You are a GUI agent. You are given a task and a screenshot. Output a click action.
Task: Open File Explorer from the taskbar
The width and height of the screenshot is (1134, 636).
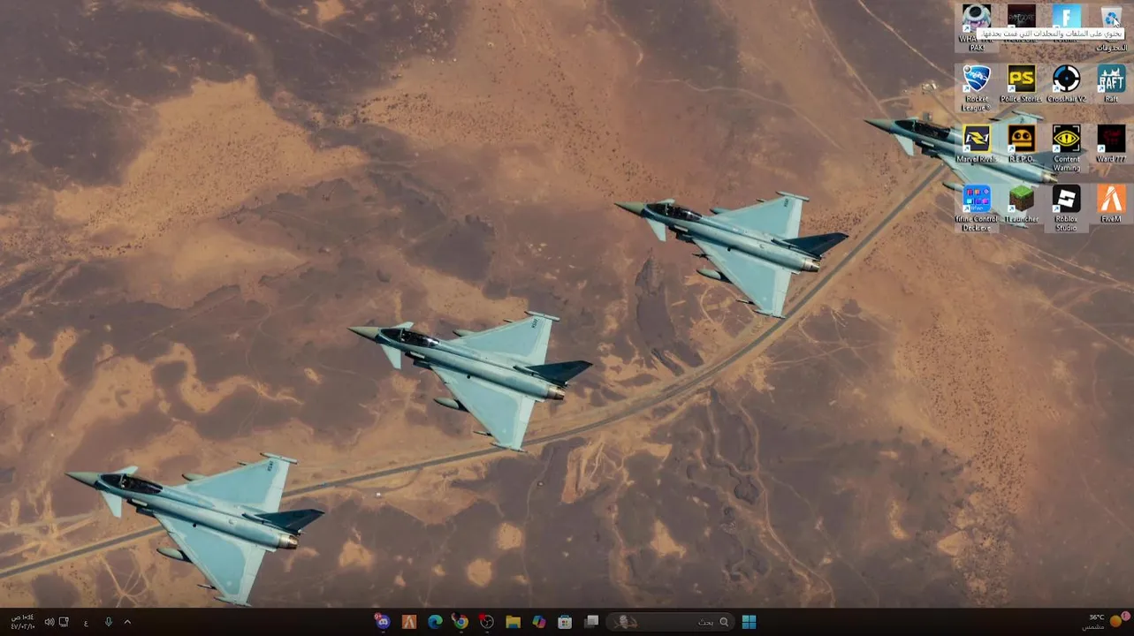tap(513, 622)
